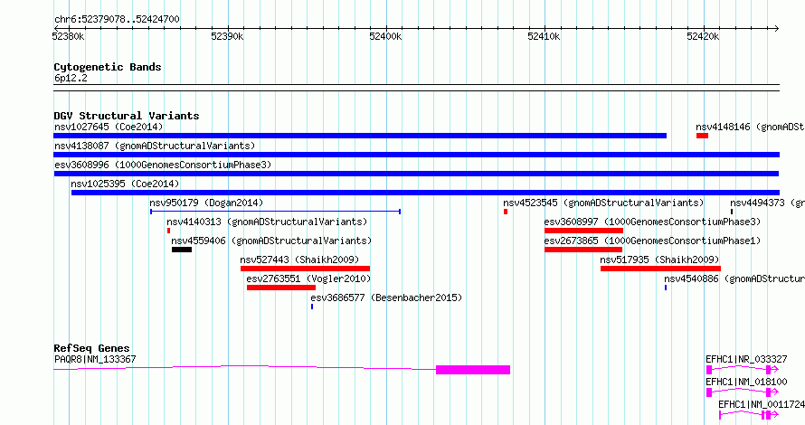Click the black nsv4559406 variant bar
The width and height of the screenshot is (805, 425).
tap(182, 250)
